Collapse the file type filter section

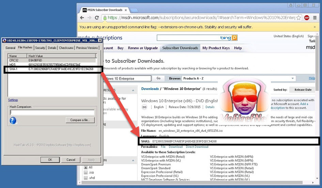point(133,160)
